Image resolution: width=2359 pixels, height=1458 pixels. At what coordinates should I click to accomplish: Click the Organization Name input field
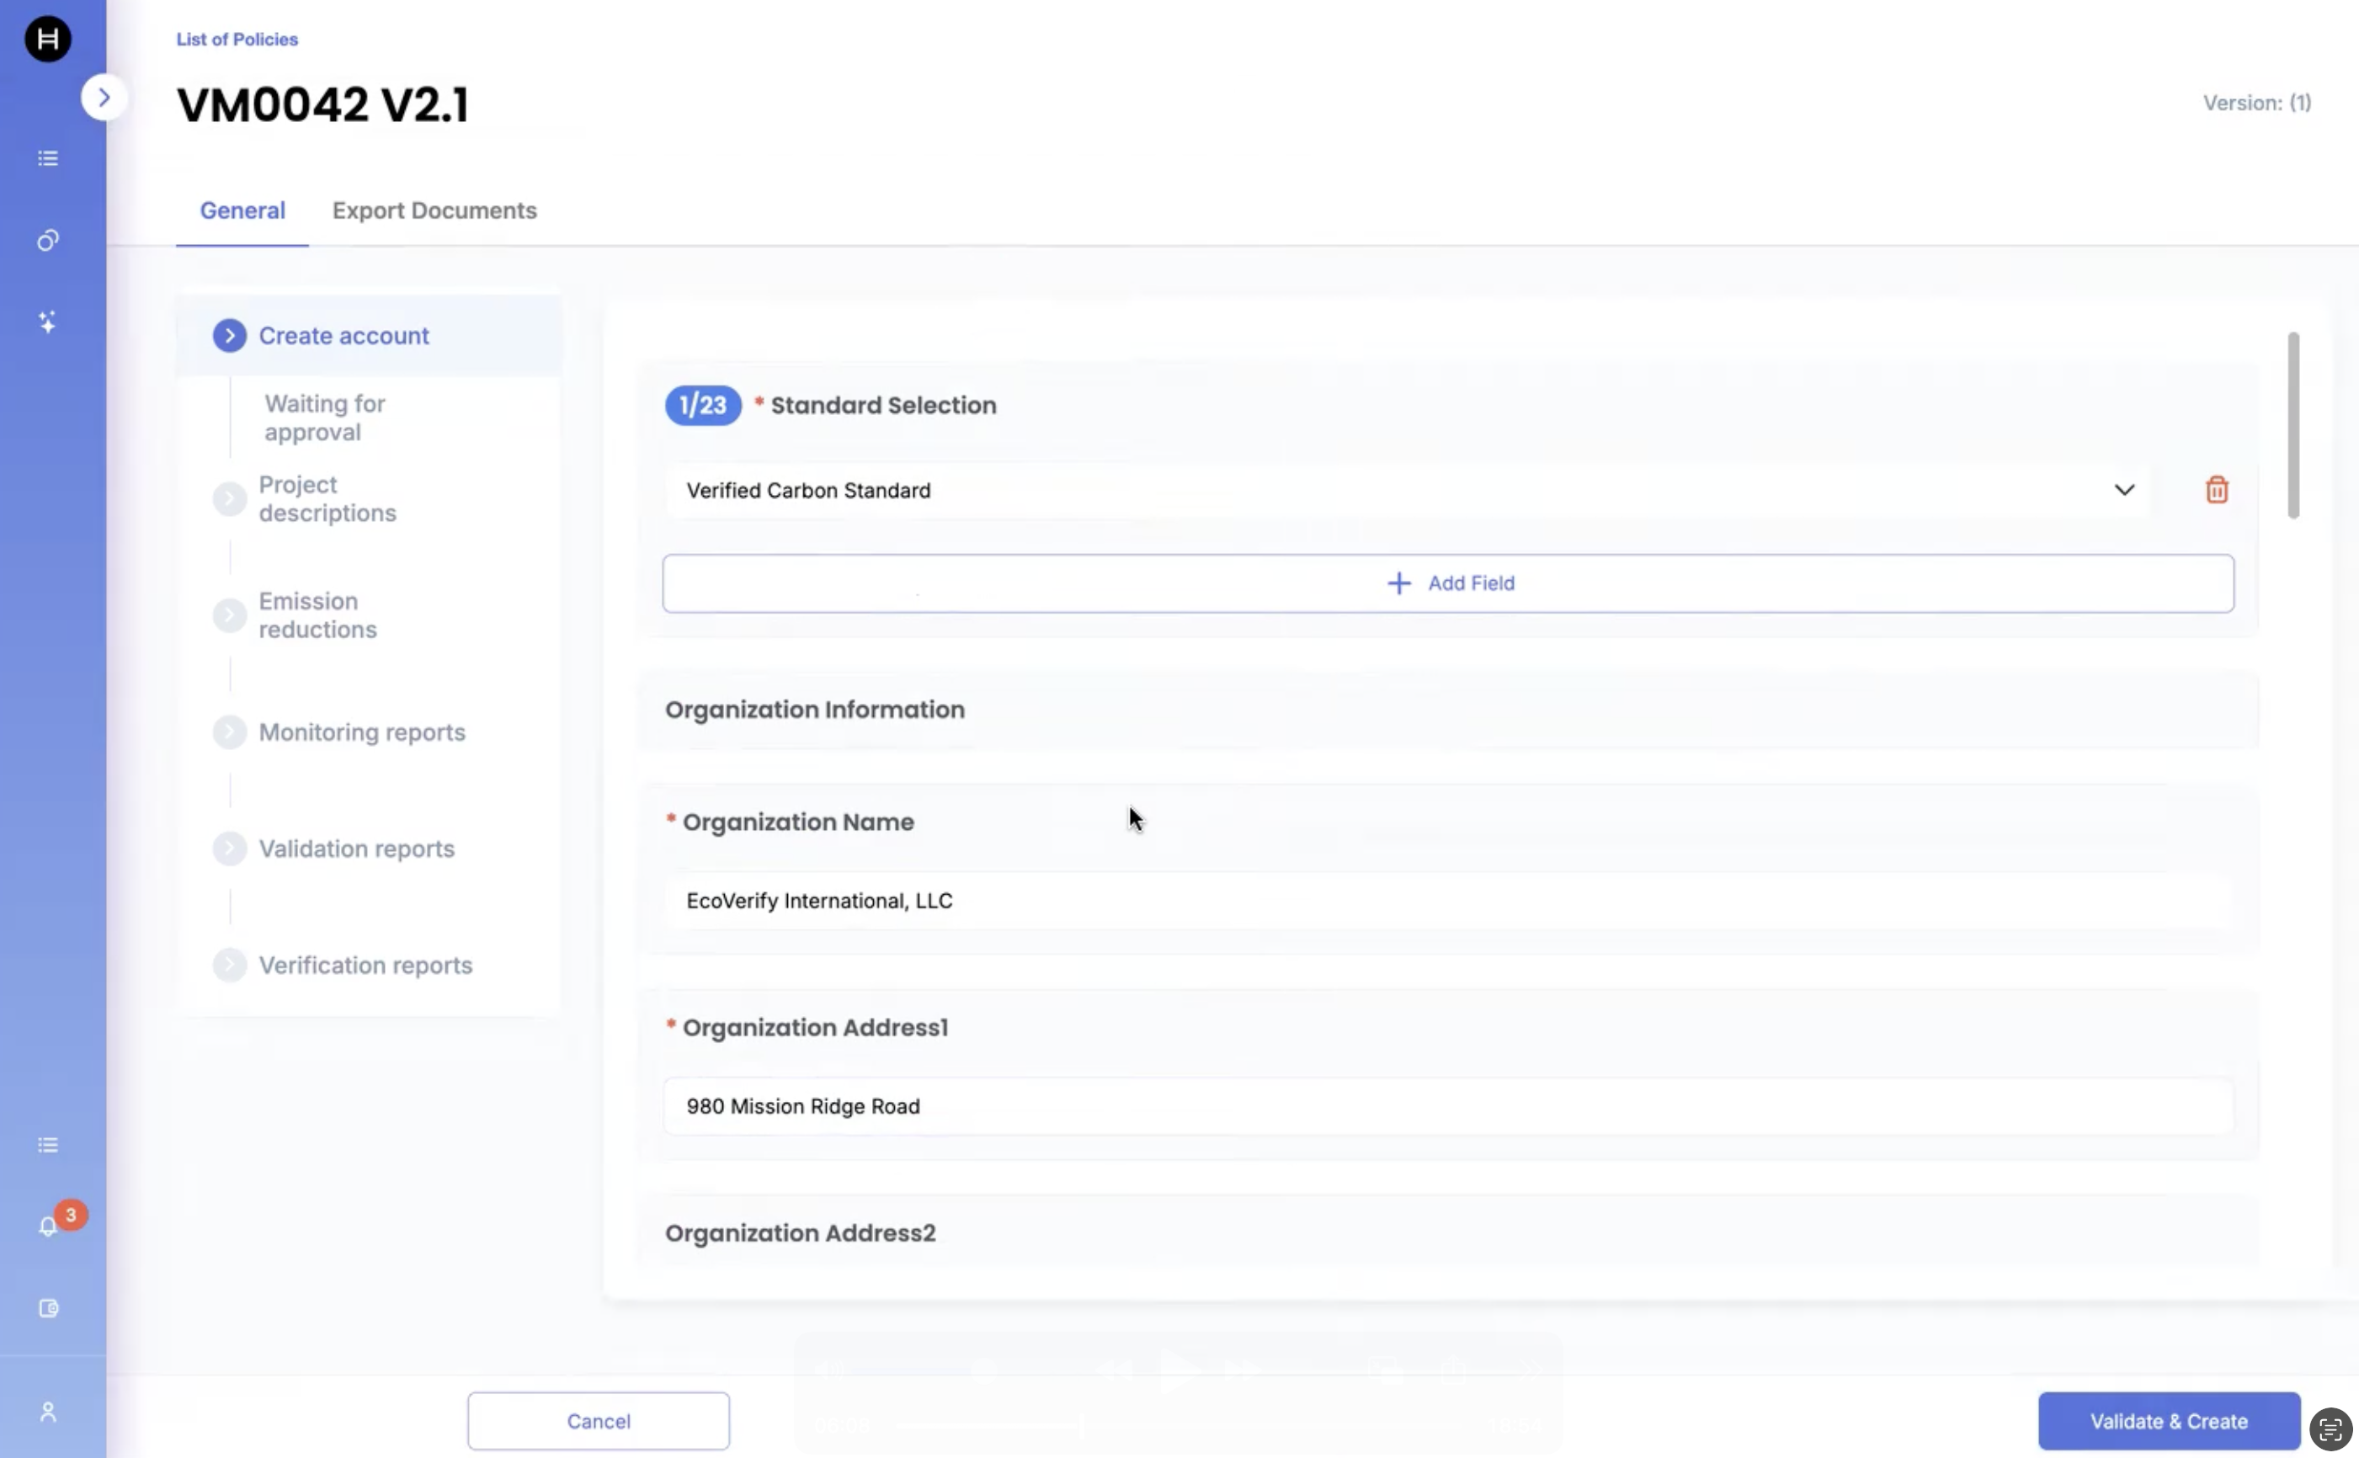pyautogui.click(x=1446, y=901)
